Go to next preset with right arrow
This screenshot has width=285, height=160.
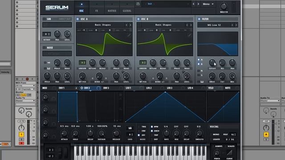tap(198, 4)
